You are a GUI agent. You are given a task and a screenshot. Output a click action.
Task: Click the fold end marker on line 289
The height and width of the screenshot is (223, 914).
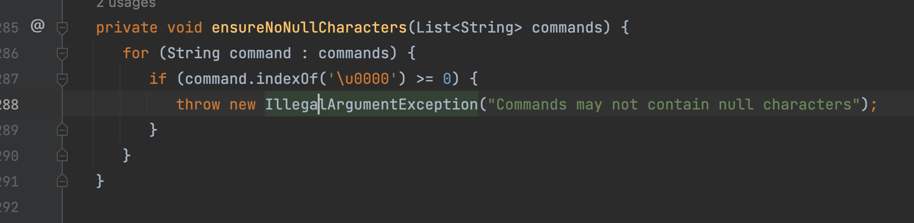pos(62,130)
